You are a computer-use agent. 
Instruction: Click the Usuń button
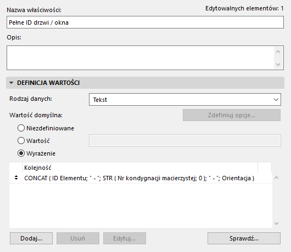[x=78, y=238]
